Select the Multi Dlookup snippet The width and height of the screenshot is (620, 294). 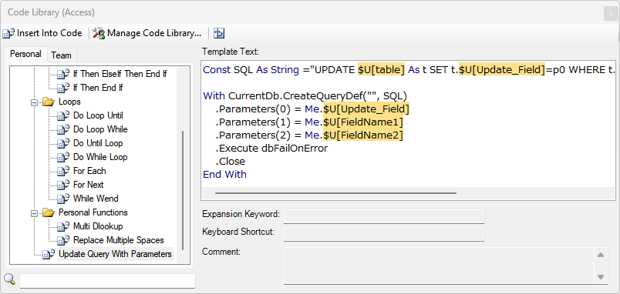tap(98, 226)
